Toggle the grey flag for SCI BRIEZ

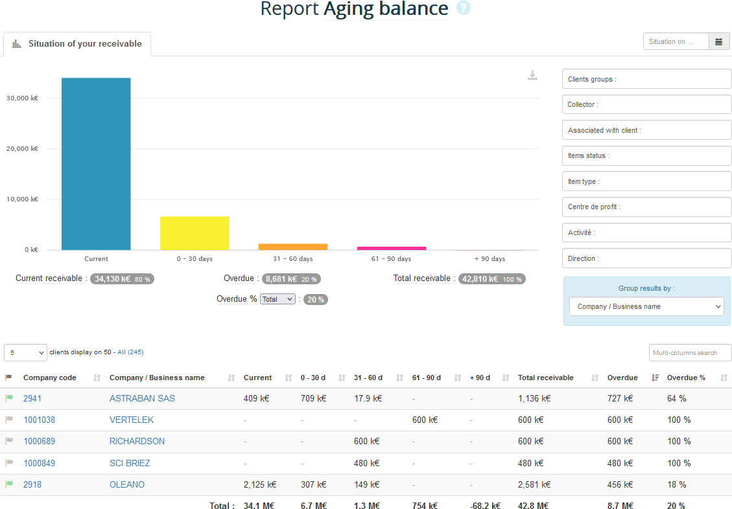pos(9,463)
